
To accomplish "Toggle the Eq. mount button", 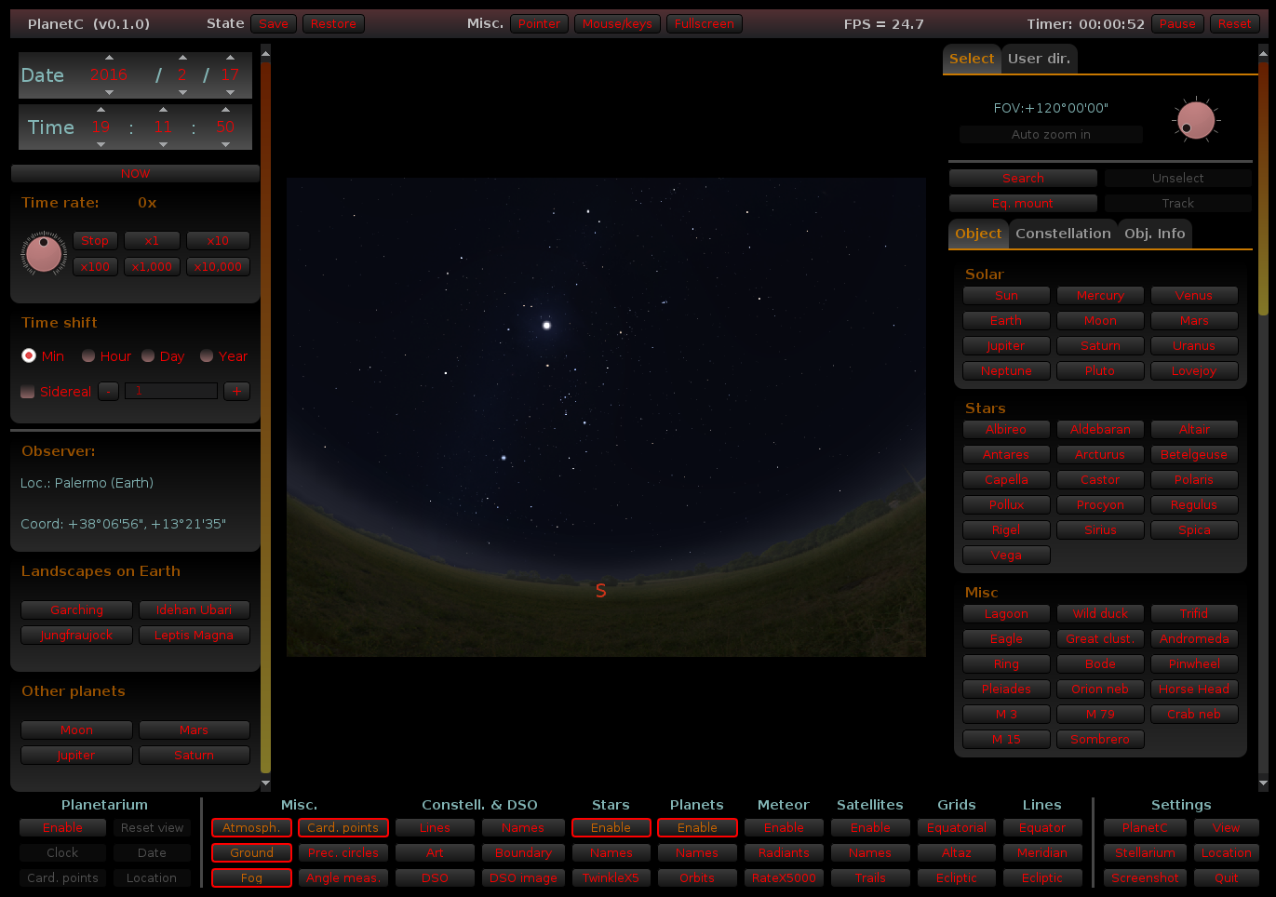I will coord(1023,204).
